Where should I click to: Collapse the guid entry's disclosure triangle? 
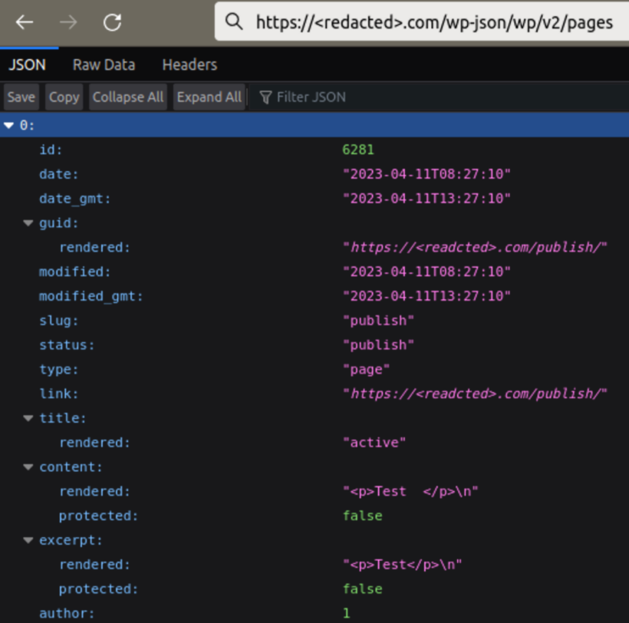(x=28, y=222)
